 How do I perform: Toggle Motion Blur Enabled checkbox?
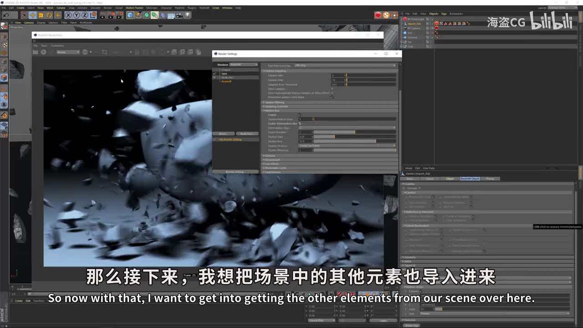(x=300, y=115)
